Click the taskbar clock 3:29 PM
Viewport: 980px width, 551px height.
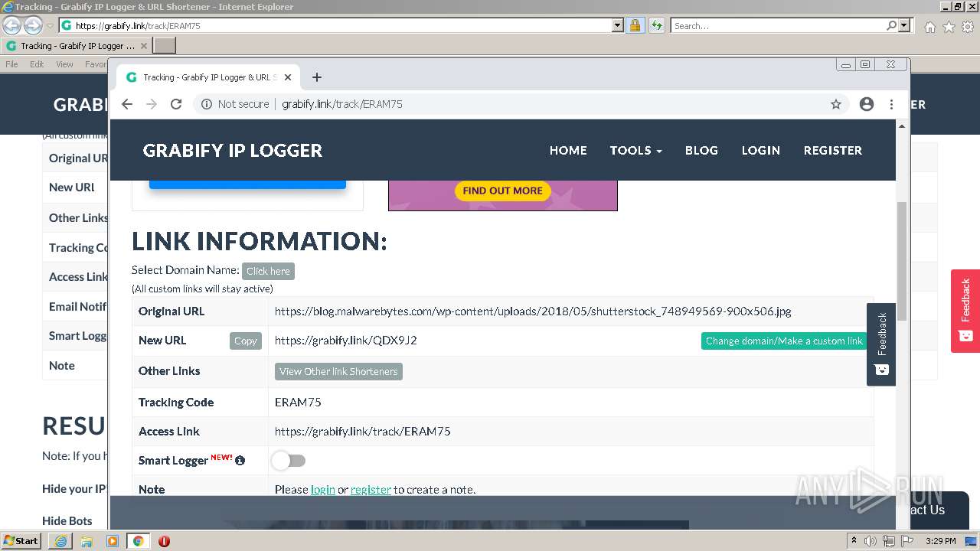(940, 541)
